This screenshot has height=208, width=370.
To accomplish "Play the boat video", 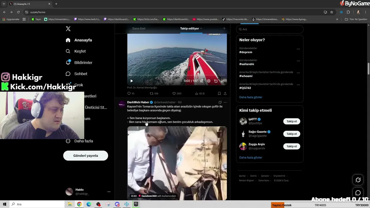I will [x=132, y=81].
